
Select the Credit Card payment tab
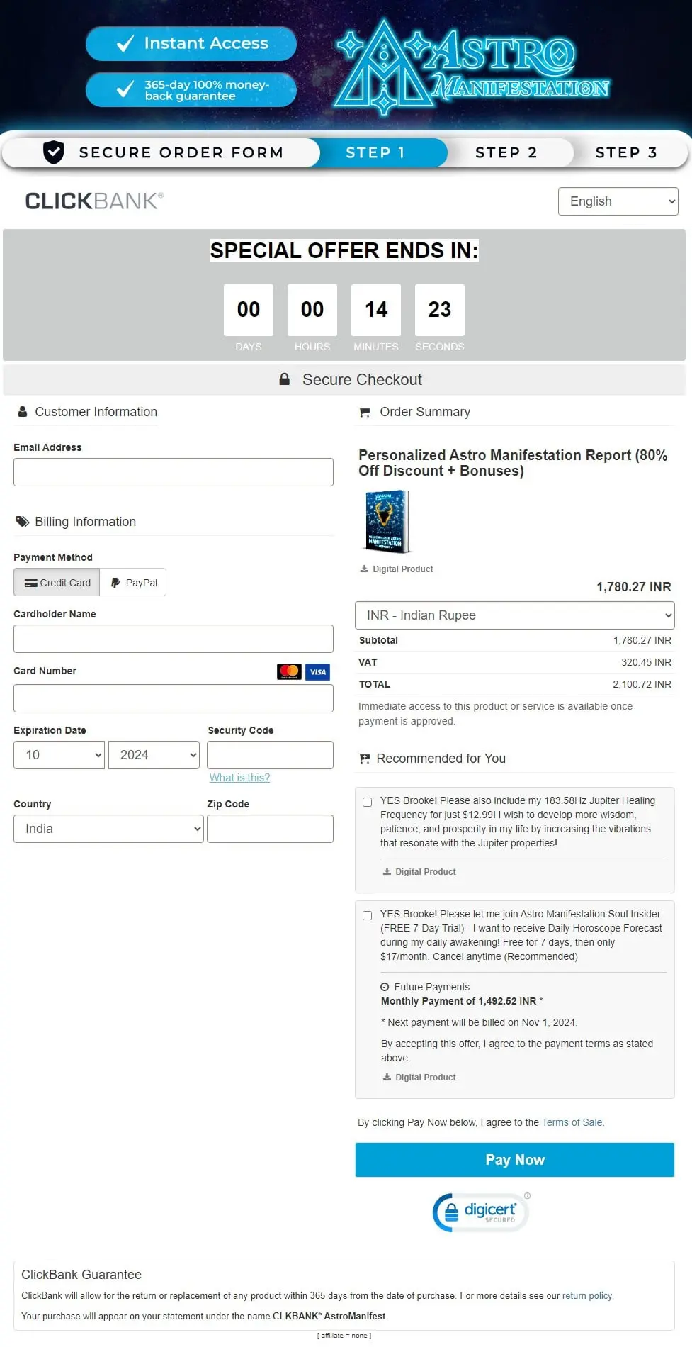click(x=57, y=583)
